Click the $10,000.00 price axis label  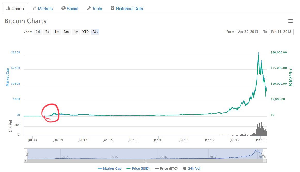tap(279, 84)
